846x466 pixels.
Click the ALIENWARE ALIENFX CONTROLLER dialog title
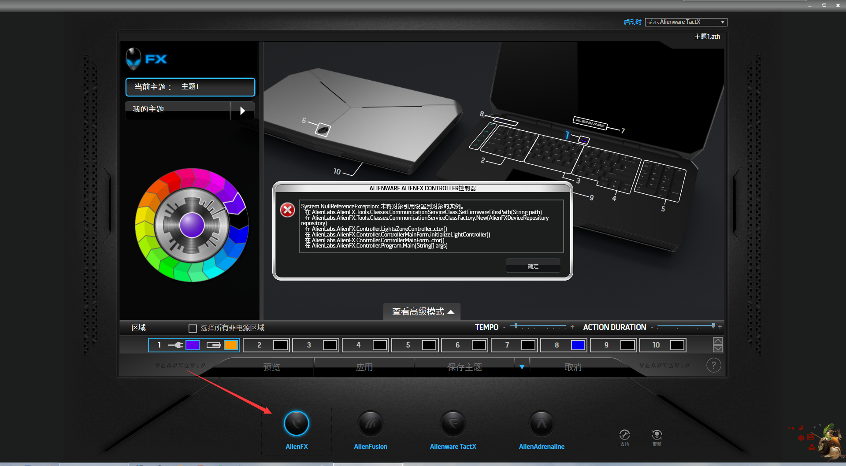click(x=423, y=188)
